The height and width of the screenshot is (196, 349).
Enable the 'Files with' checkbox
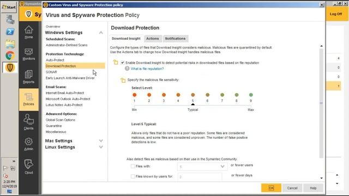133,166
